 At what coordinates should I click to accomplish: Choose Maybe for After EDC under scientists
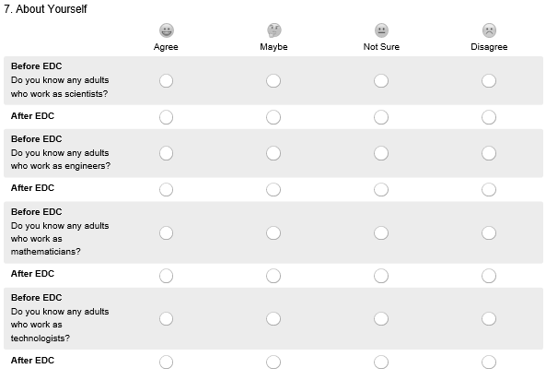point(273,117)
